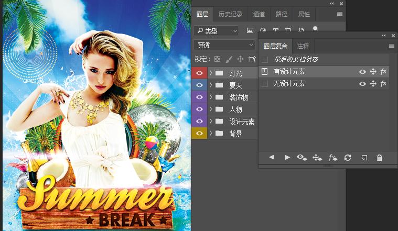Expand the 人物 group chevron
Viewport: 398px width, 231px height.
click(x=211, y=109)
